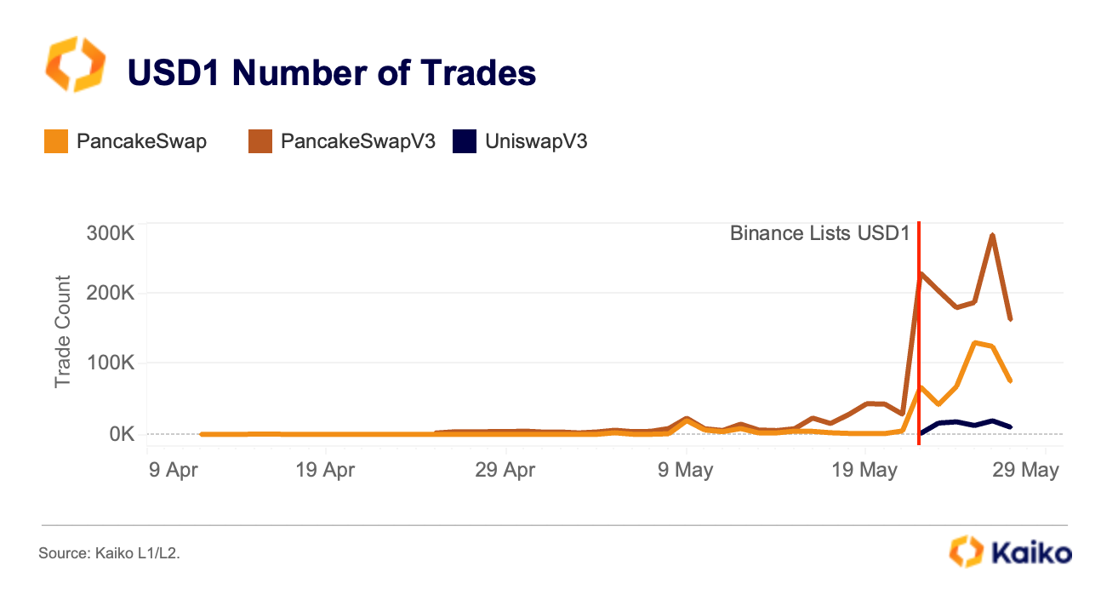
Task: Click the orange Kaiko logo beside the title
Action: (x=75, y=64)
